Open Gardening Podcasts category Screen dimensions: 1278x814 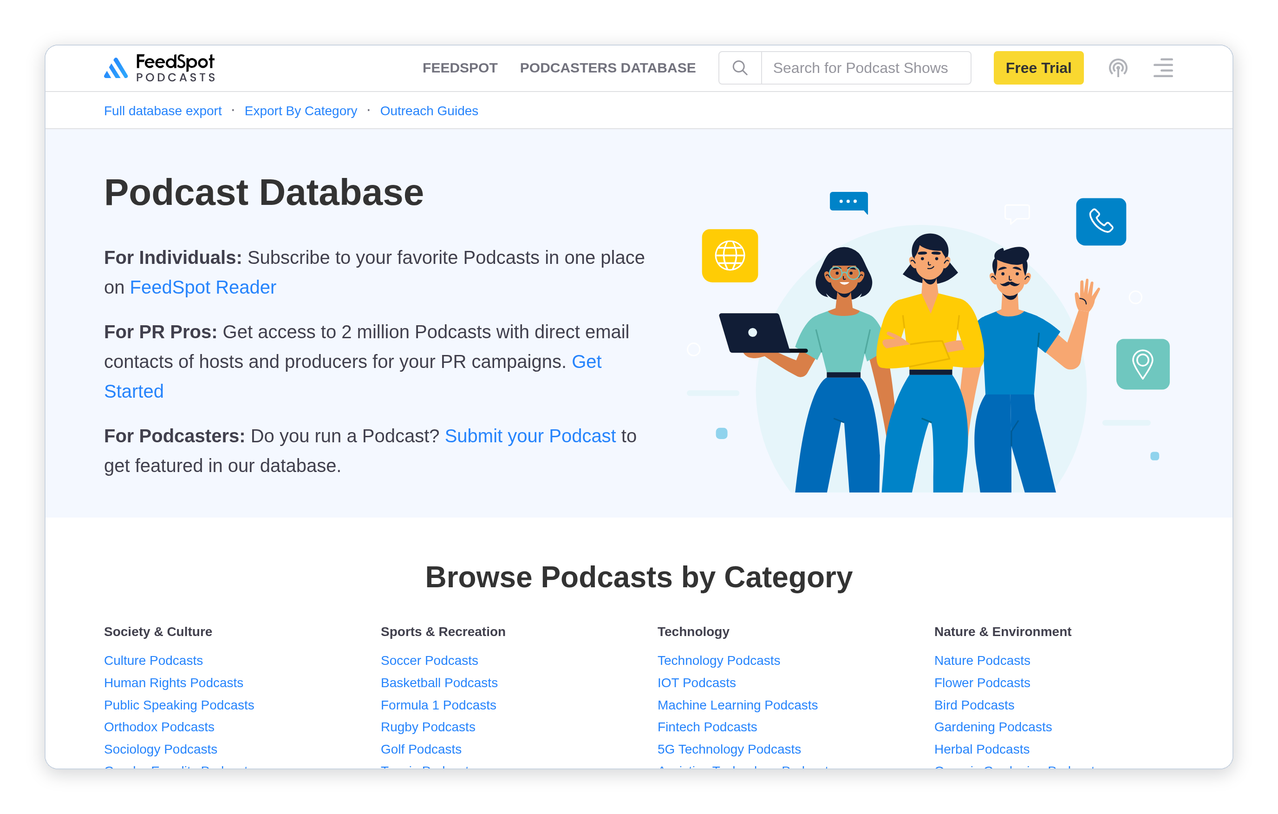pos(992,726)
